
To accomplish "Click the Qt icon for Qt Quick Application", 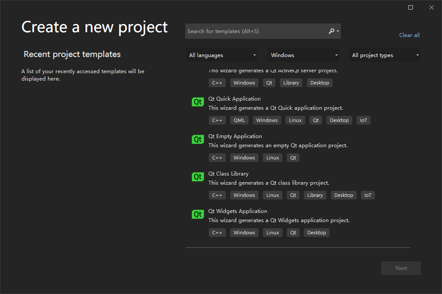I will pyautogui.click(x=197, y=101).
